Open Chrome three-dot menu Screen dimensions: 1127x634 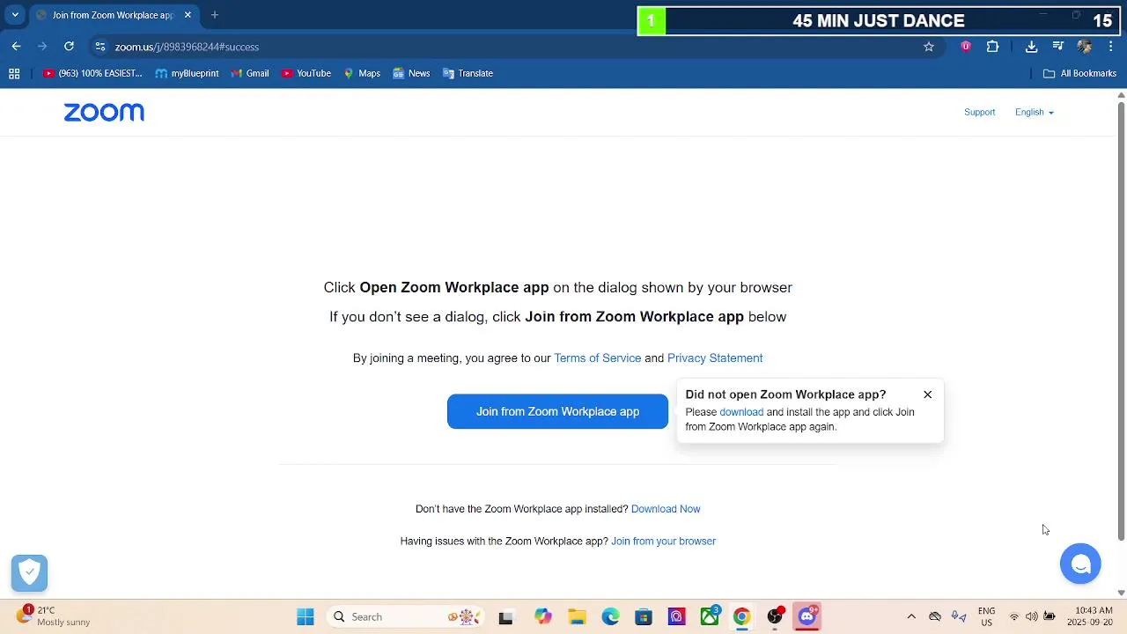[1110, 47]
